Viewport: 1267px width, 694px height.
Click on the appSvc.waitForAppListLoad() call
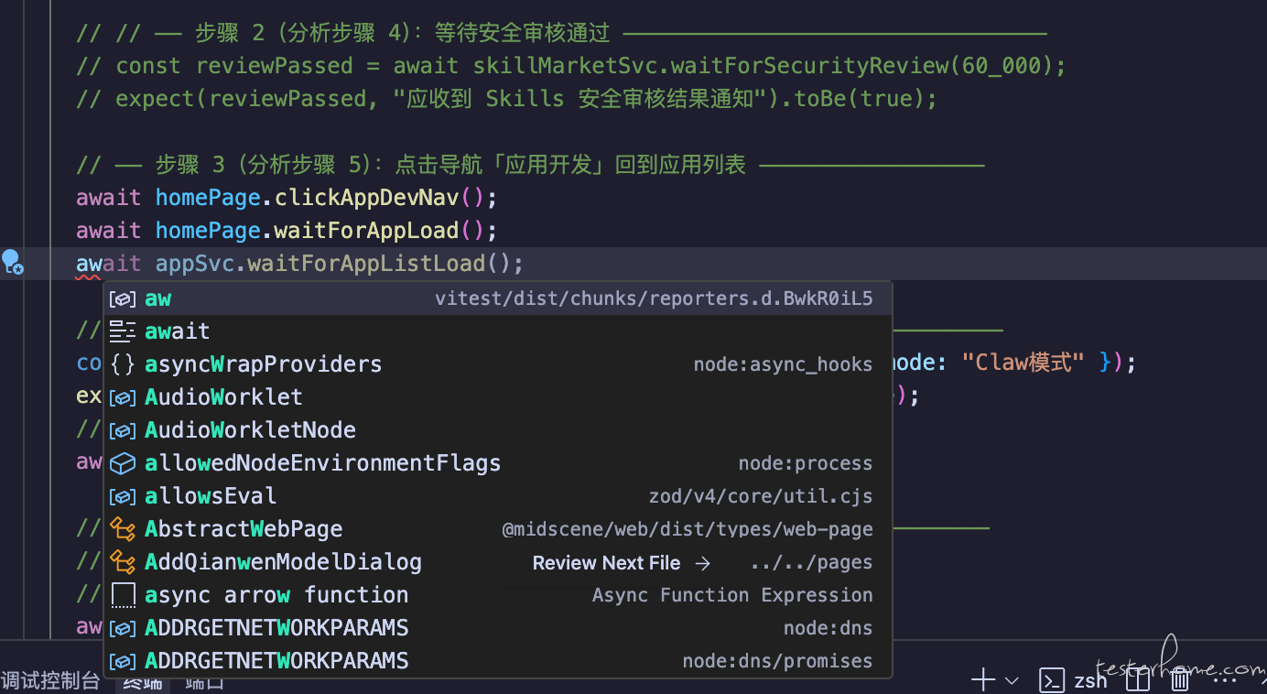click(332, 264)
